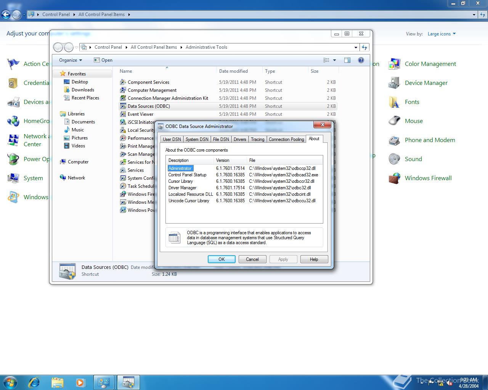
Task: Click the File column header in ODBC list
Action: pos(284,160)
